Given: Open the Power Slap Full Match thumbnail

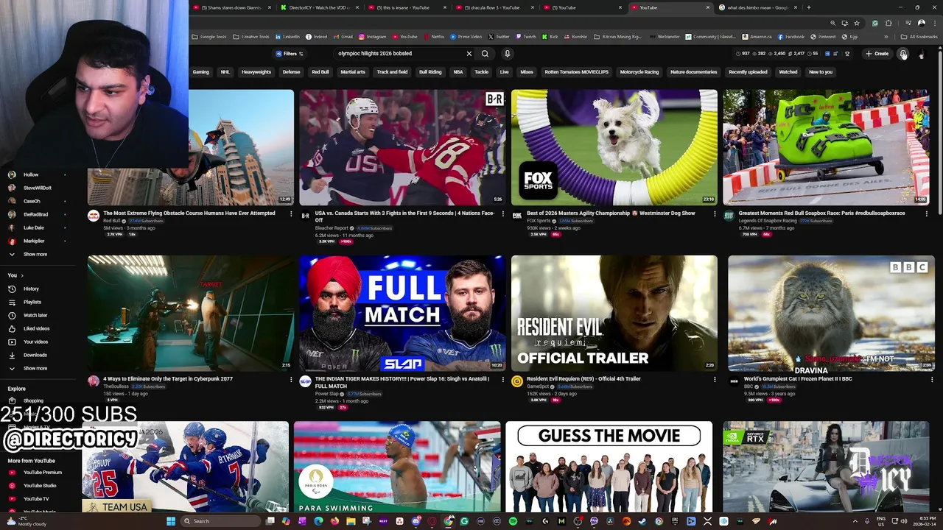Looking at the screenshot, I should pos(402,313).
